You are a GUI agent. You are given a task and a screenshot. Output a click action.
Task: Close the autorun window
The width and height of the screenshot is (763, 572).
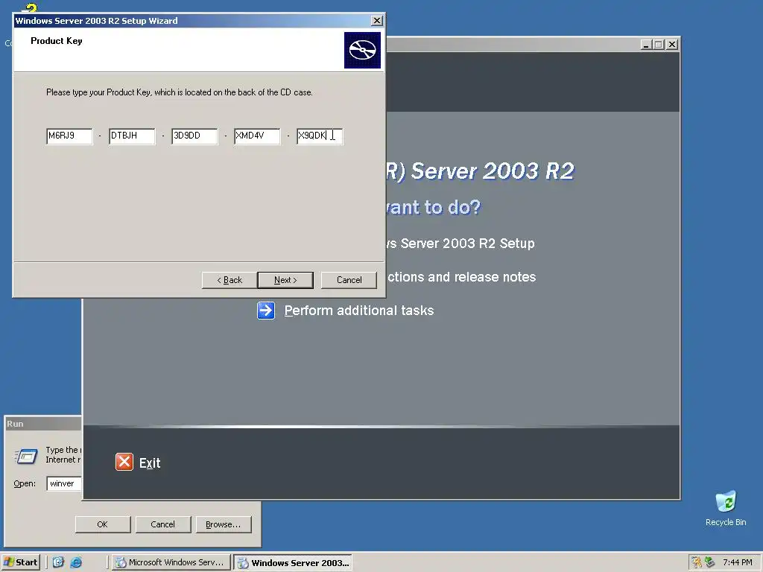(x=672, y=44)
